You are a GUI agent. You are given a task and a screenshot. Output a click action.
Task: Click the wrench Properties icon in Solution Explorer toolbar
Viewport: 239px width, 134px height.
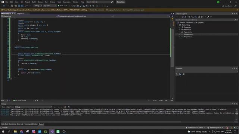point(208,17)
